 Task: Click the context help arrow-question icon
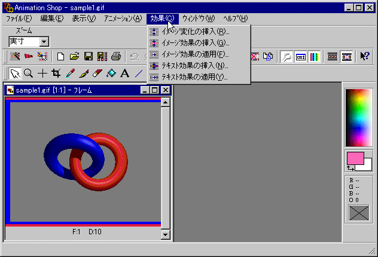click(364, 57)
